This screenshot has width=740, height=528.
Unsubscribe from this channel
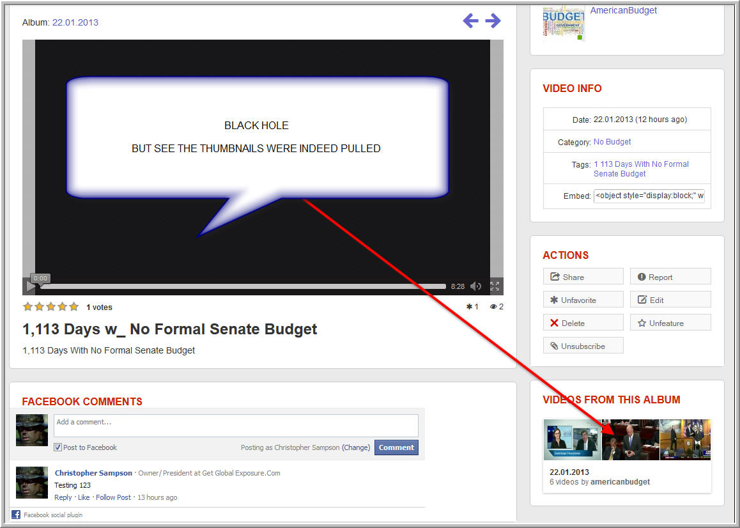click(x=583, y=346)
